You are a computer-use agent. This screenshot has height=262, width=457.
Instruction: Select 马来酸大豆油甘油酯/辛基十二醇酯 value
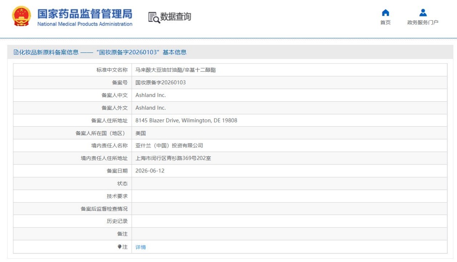click(176, 70)
